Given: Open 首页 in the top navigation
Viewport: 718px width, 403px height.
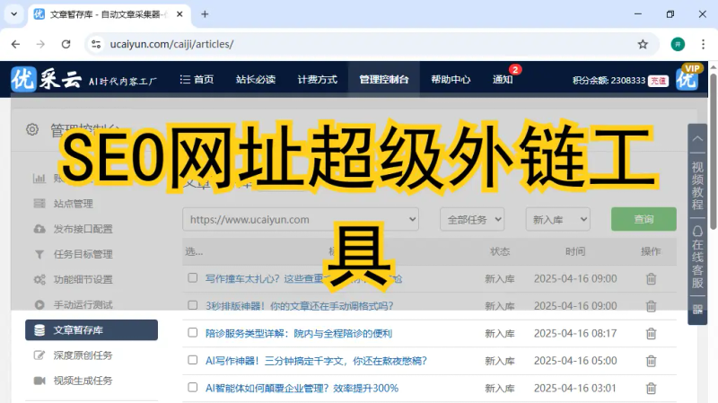Looking at the screenshot, I should click(197, 80).
